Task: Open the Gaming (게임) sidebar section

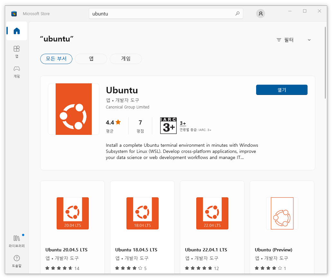Action: (x=17, y=71)
